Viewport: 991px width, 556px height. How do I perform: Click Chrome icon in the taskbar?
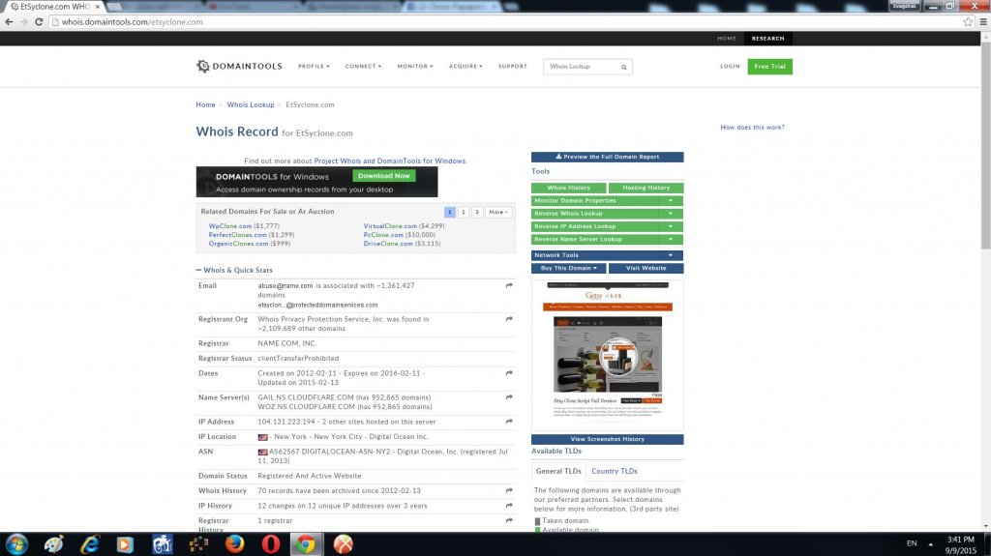[x=306, y=544]
